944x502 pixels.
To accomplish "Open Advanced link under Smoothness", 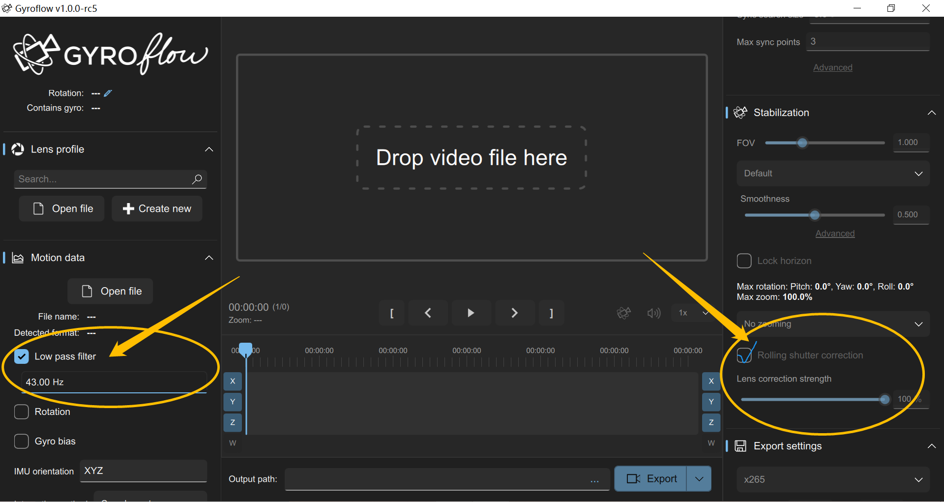I will click(x=835, y=234).
